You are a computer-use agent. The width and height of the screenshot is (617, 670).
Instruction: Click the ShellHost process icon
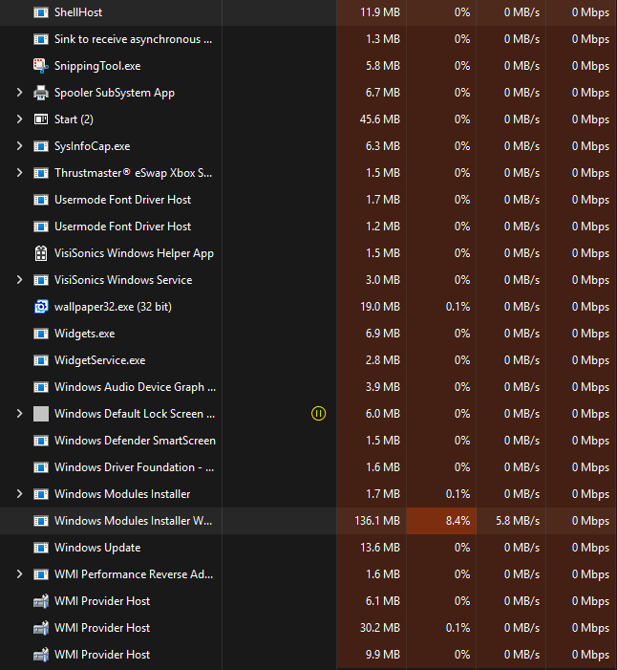point(41,12)
